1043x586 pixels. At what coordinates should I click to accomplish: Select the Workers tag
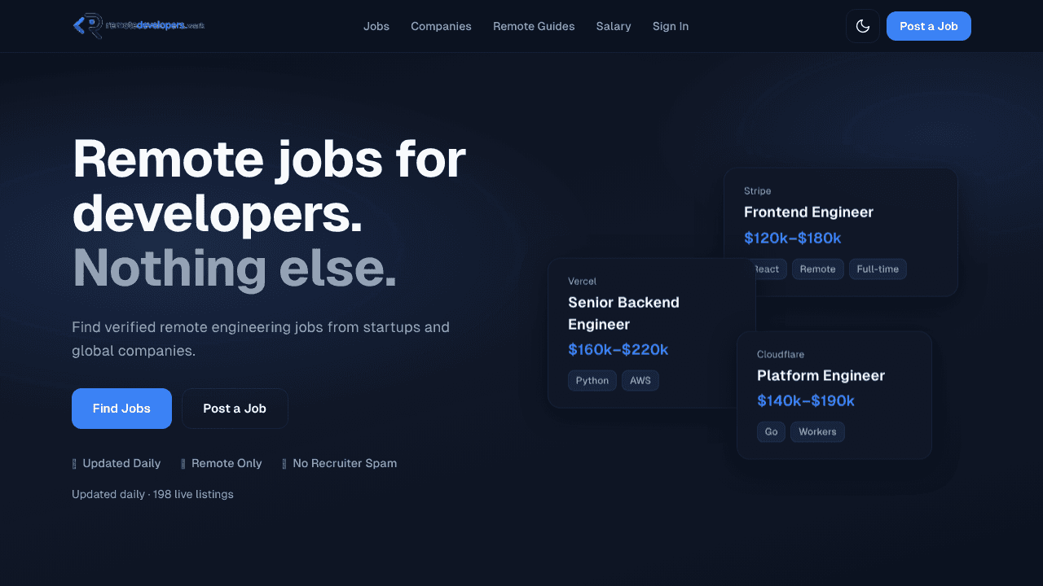click(x=817, y=431)
